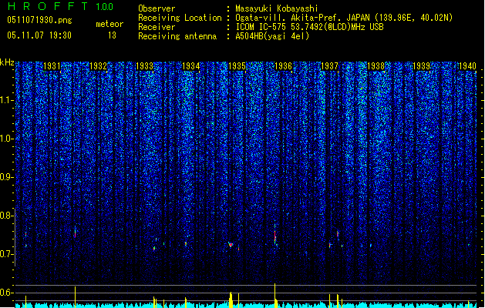Screen dimensions: 485x308
Task: Click the 1931 time marker
Action: [52, 66]
